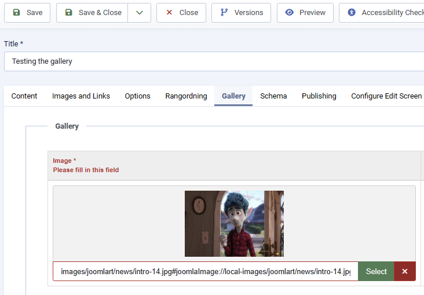
Task: Clear the image with red X button
Action: [404, 271]
